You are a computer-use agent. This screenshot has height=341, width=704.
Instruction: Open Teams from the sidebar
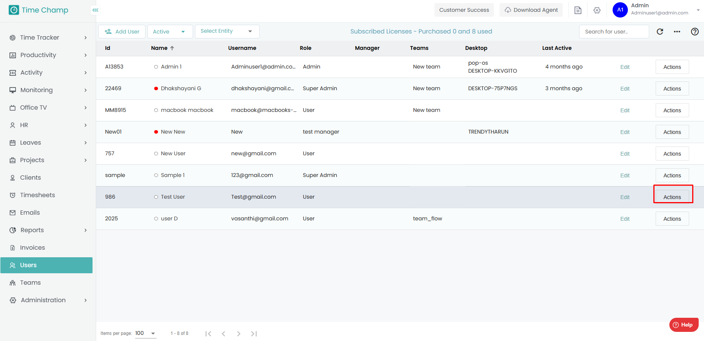(30, 282)
